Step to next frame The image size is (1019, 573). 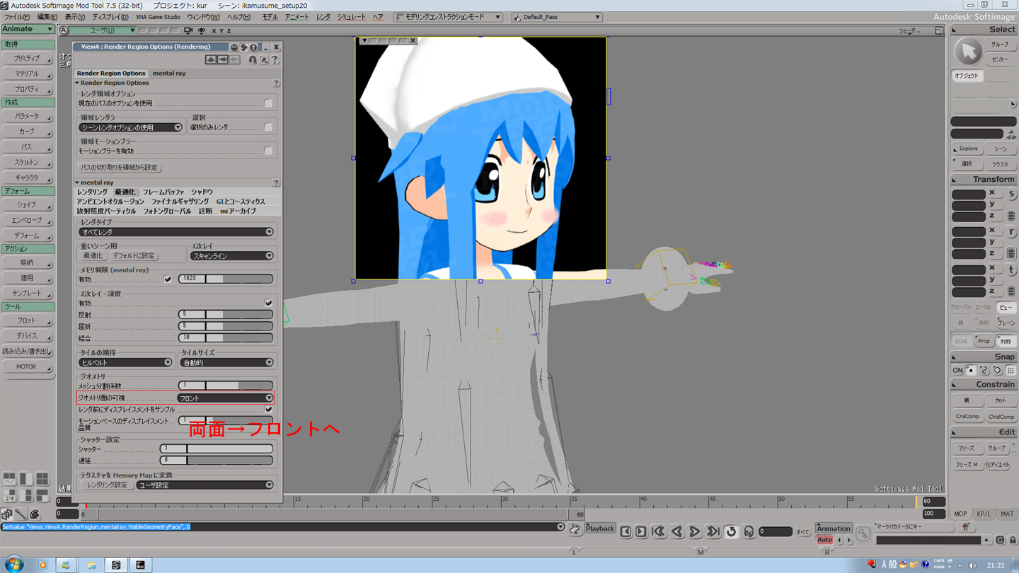(640, 531)
